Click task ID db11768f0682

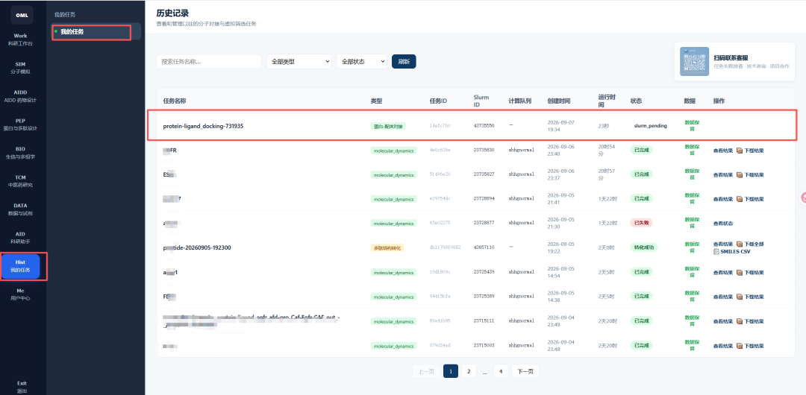coord(445,247)
